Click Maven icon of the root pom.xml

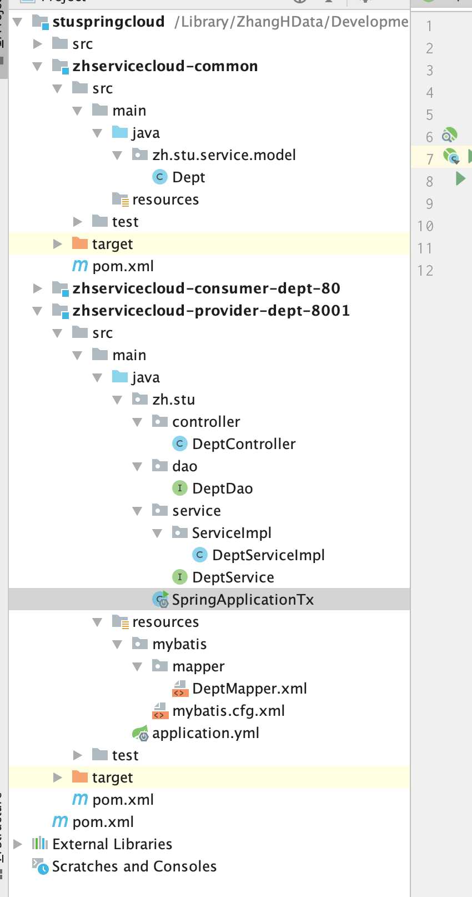click(x=60, y=821)
